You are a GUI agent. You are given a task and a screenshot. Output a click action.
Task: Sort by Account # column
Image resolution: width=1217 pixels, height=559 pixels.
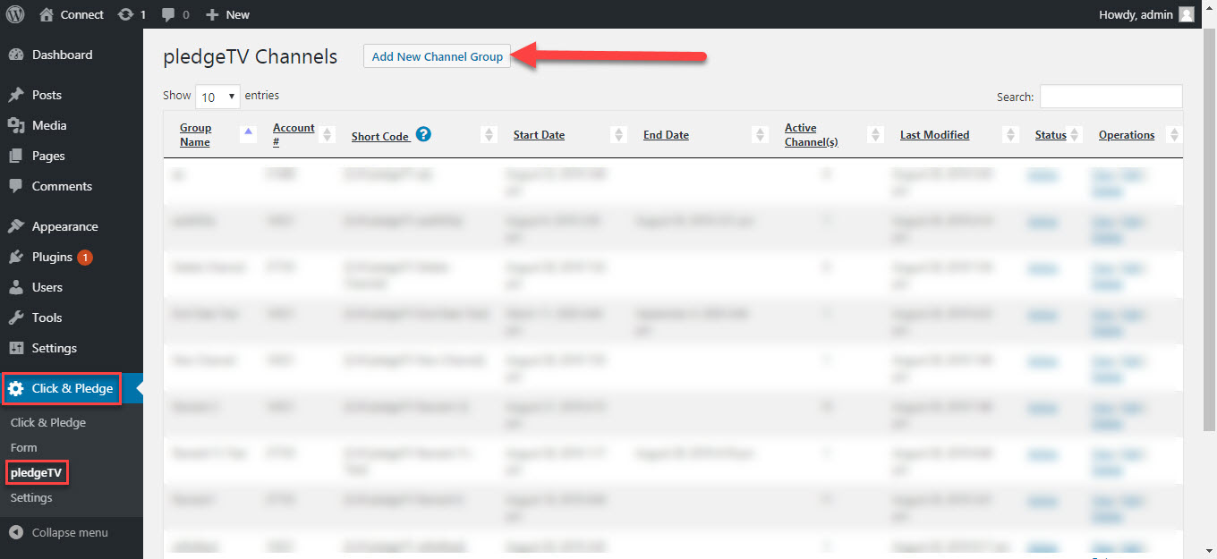click(294, 134)
